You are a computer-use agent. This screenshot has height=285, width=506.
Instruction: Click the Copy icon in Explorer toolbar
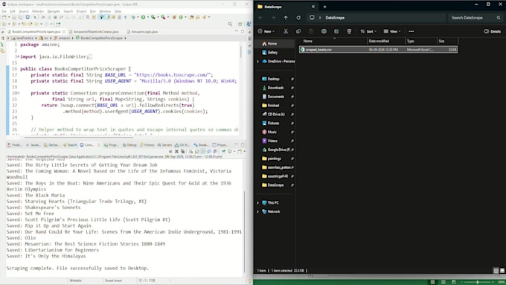click(298, 31)
